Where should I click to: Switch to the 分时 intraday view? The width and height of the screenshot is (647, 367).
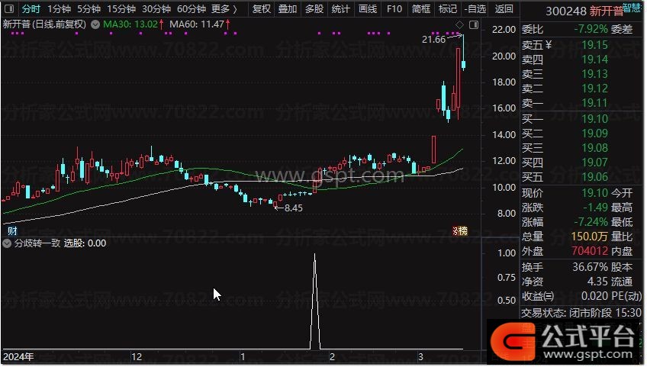coord(31,8)
